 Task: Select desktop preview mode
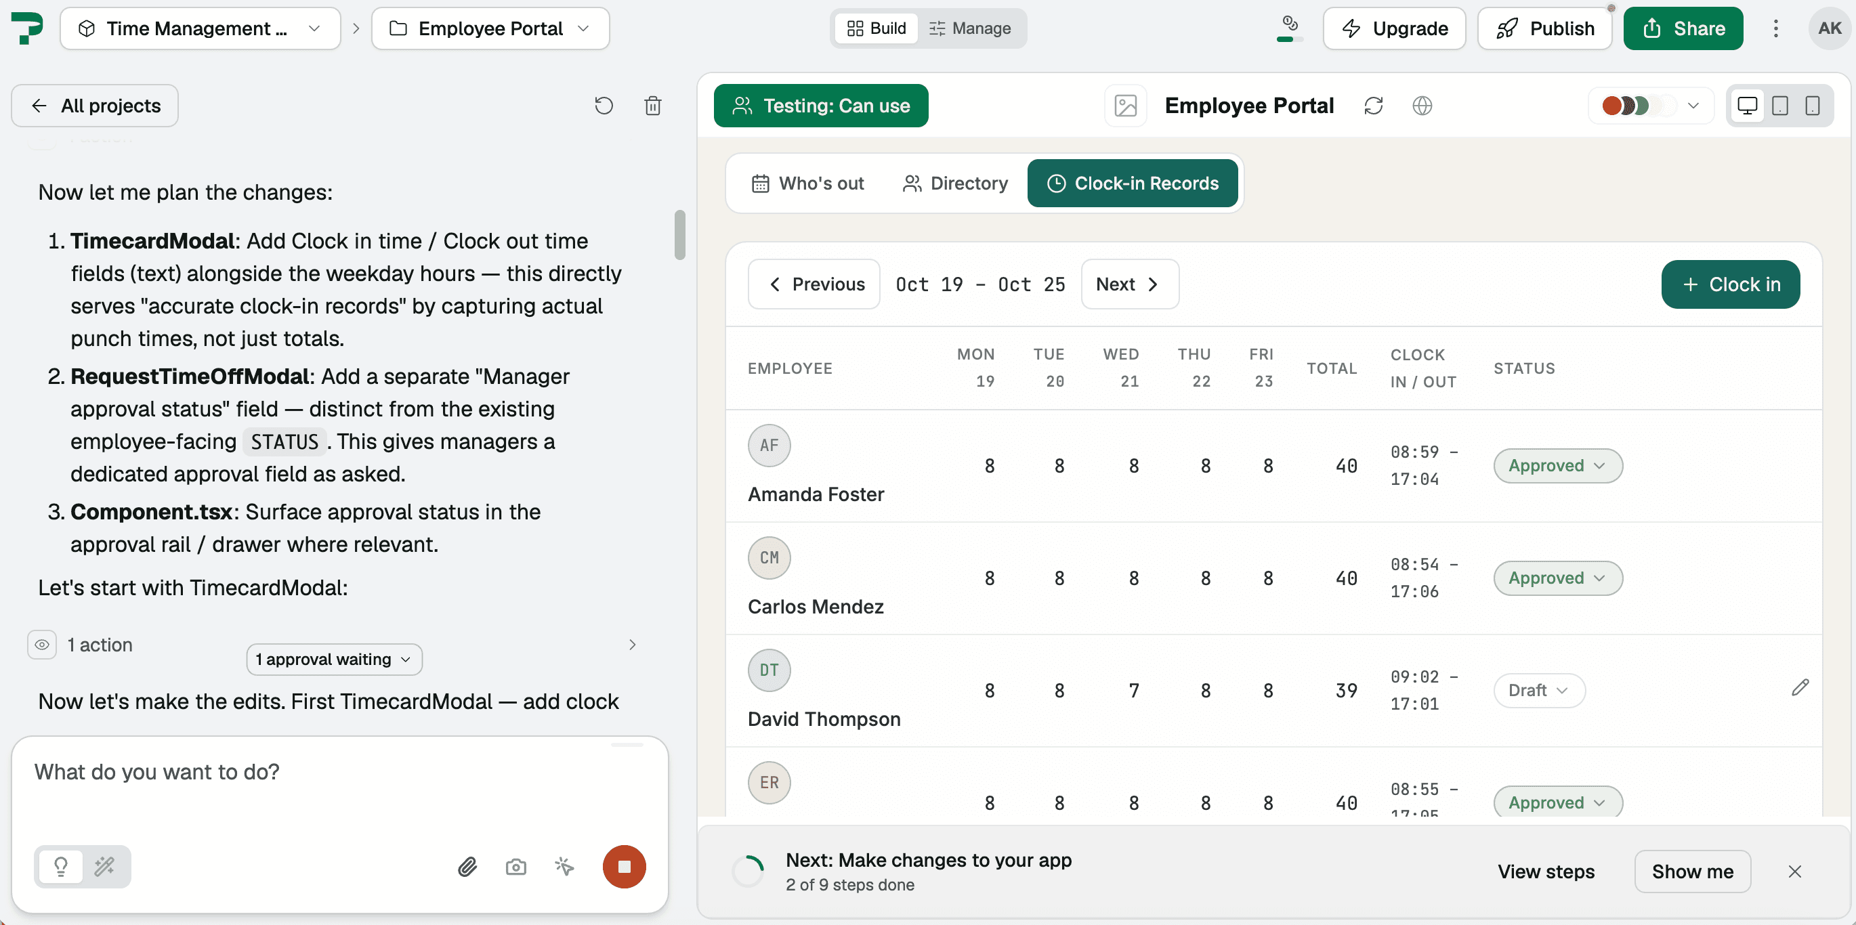click(x=1747, y=106)
